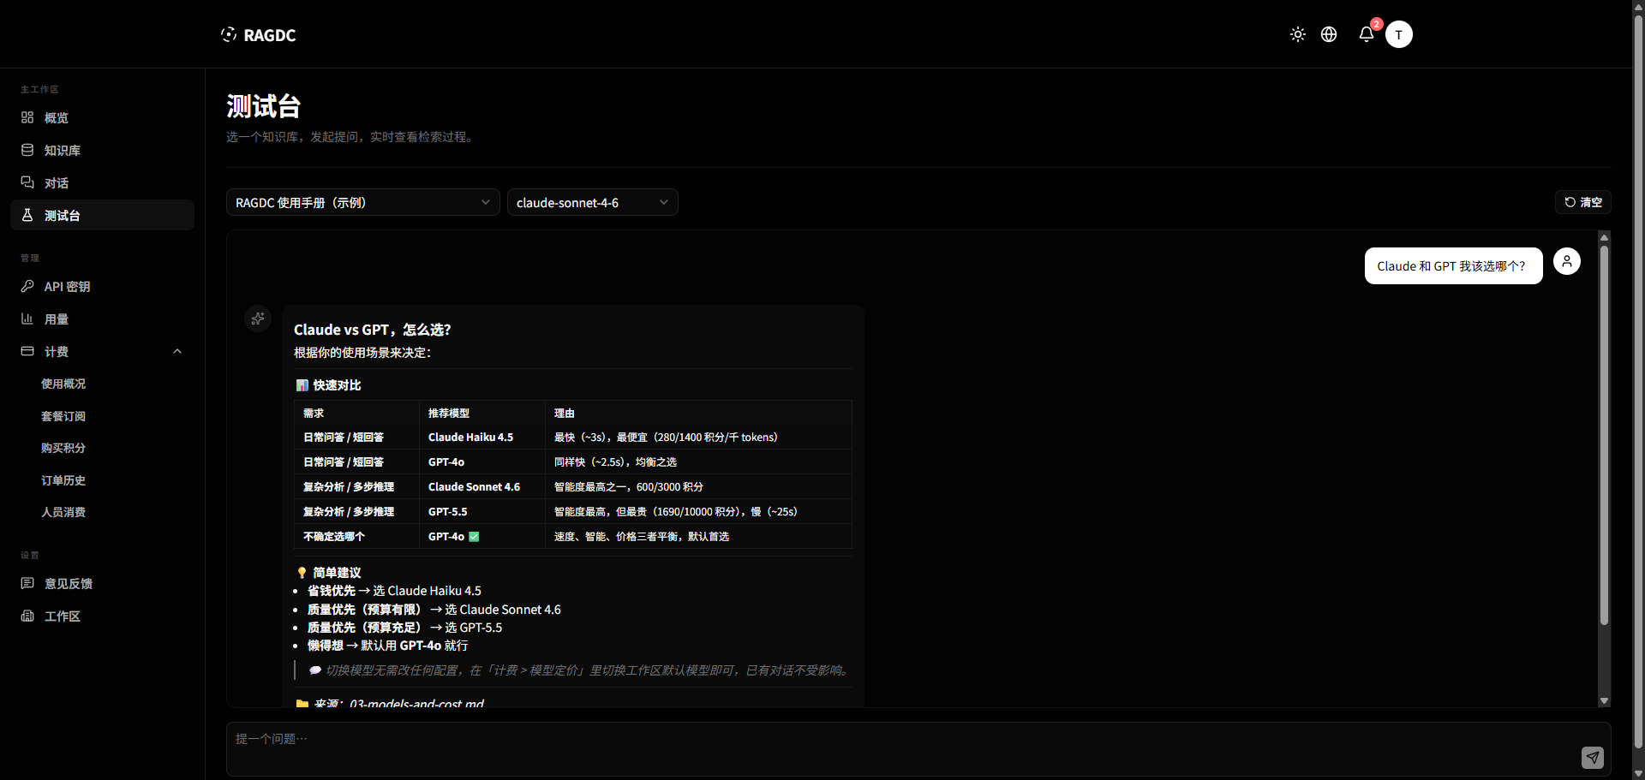This screenshot has height=780, width=1645.
Task: Click the chat scrollbar down arrow
Action: pos(1604,700)
